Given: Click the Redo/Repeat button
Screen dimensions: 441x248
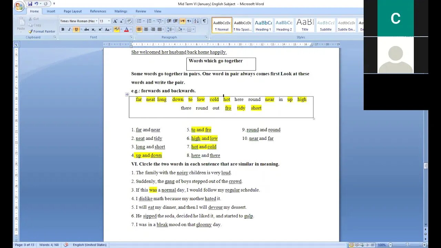Looking at the screenshot, I should pos(45,4).
